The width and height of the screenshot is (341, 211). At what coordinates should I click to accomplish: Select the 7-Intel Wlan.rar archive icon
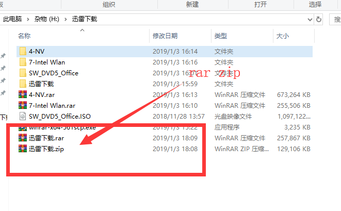(23, 105)
